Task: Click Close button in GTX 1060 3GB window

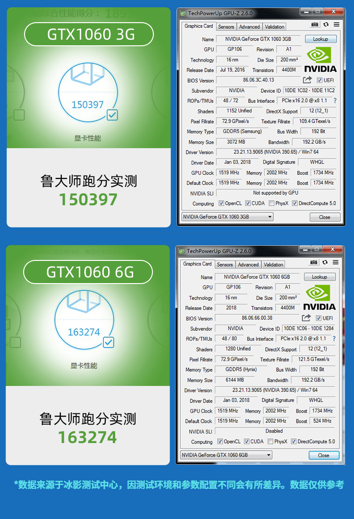Action: (x=325, y=217)
